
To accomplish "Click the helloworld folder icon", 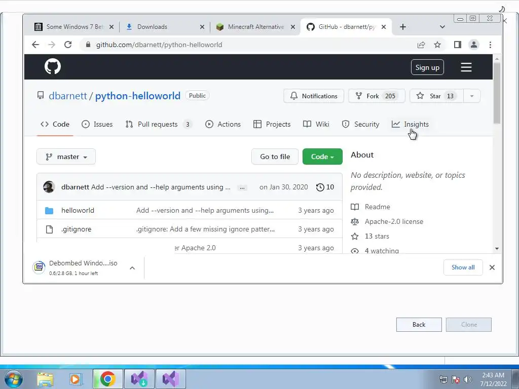I will 49,210.
